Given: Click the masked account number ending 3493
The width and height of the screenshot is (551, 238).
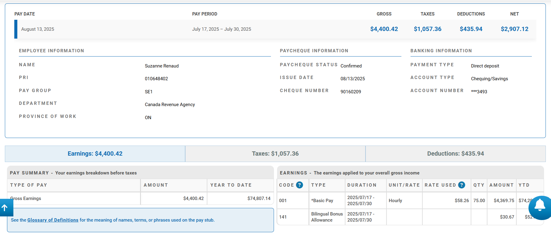Looking at the screenshot, I should coord(479,92).
